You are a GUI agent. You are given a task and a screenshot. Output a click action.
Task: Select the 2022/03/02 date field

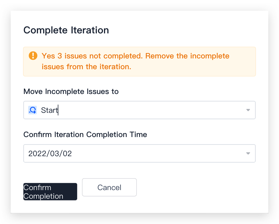pos(139,153)
